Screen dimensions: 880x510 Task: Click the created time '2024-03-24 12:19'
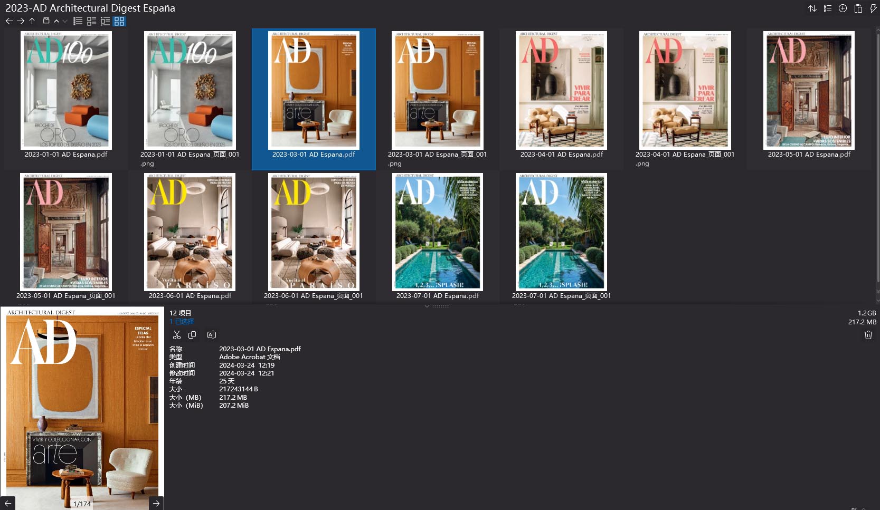pos(247,365)
